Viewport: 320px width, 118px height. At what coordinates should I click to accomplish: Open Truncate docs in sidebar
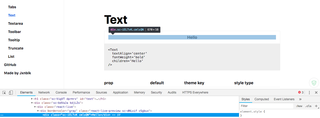pos(16,48)
